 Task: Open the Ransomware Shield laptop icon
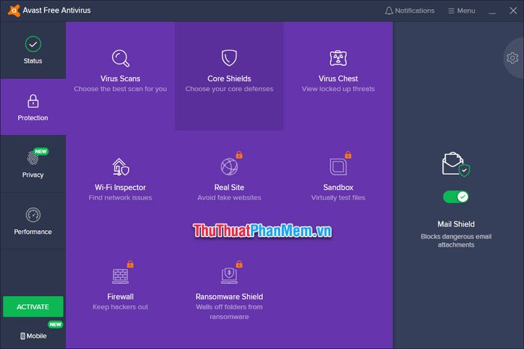click(x=229, y=276)
